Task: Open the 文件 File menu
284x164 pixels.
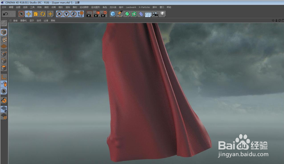Action: tap(4, 7)
